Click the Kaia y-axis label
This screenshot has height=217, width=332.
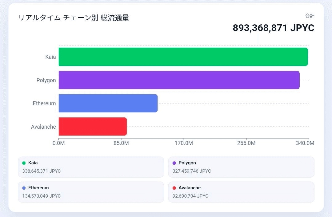(50, 57)
